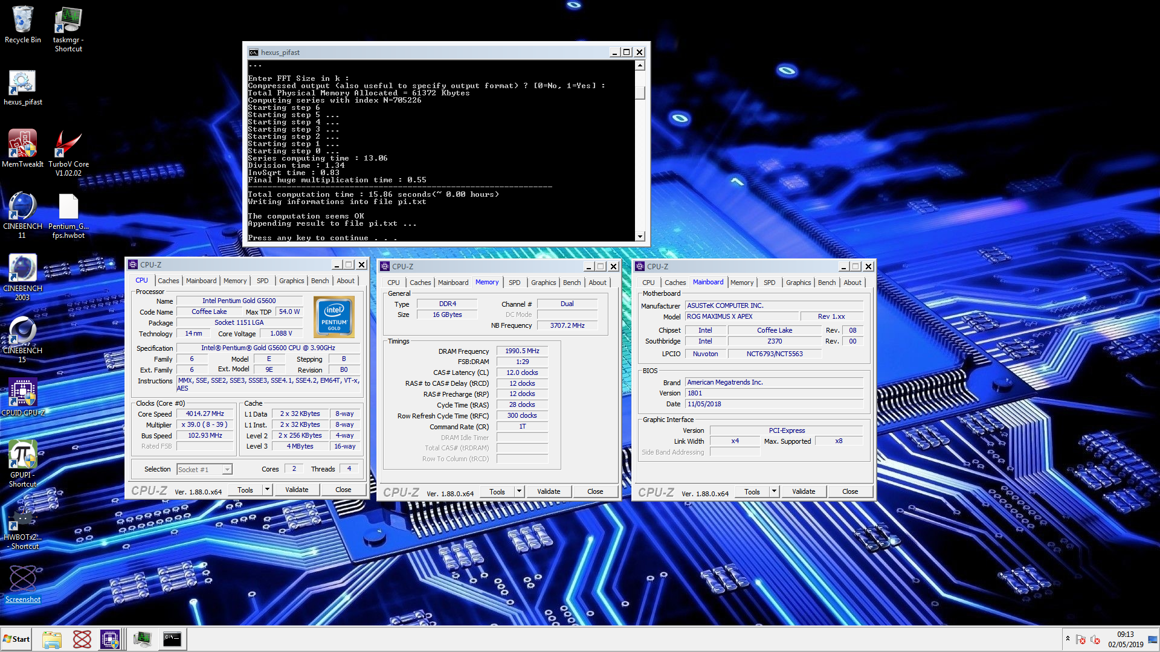Open Task Manager from the taskbar

(143, 639)
